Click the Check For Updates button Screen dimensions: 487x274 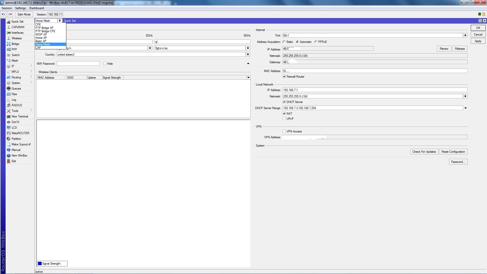[x=424, y=152]
